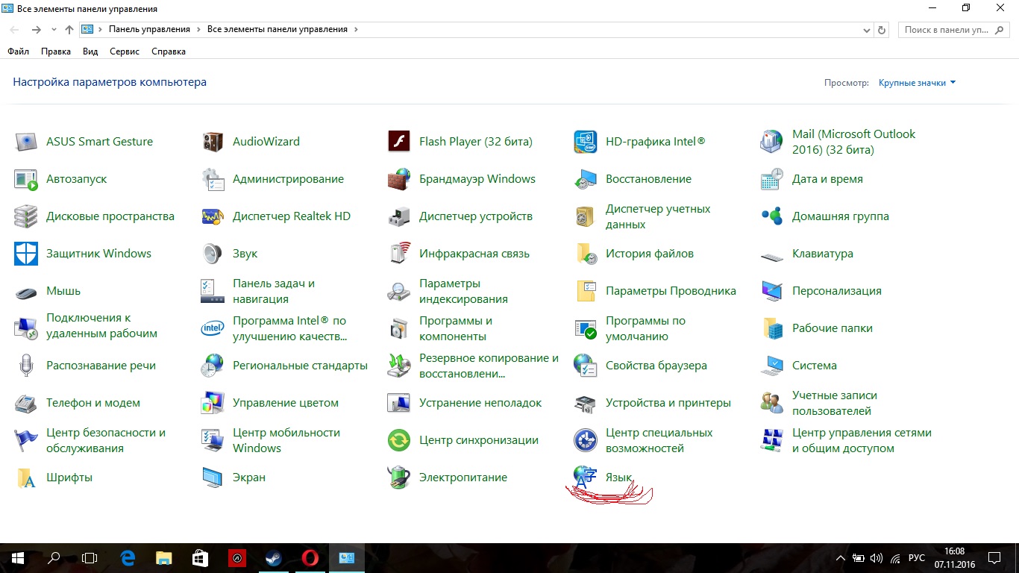Viewport: 1019px width, 573px height.
Task: Open the Opera browser from the taskbar
Action: coord(310,558)
